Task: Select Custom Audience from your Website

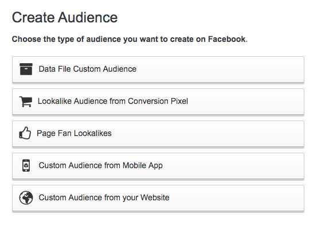Action: coord(158,198)
